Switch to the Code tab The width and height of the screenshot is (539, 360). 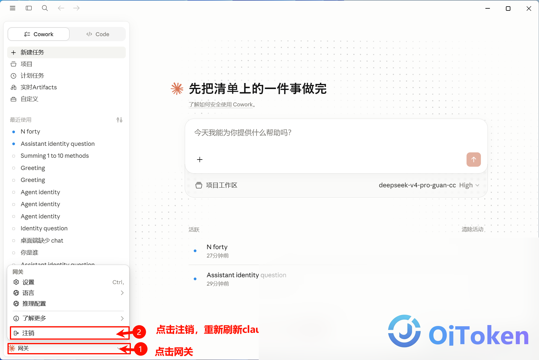pyautogui.click(x=98, y=34)
